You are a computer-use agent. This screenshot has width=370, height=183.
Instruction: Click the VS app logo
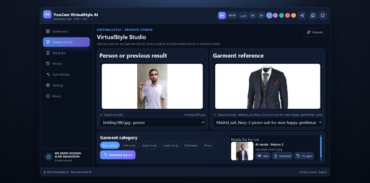pyautogui.click(x=47, y=14)
